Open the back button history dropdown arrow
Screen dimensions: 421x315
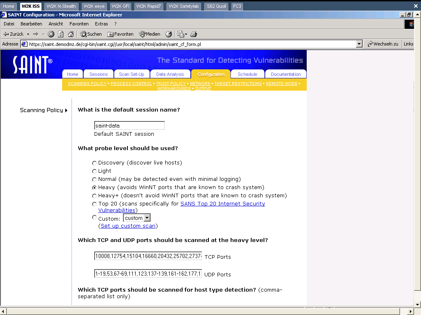click(x=28, y=34)
